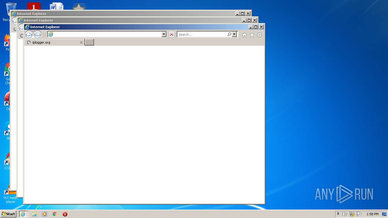Image resolution: width=388 pixels, height=218 pixels.
Task: Open a new tab button
Action: click(x=89, y=42)
